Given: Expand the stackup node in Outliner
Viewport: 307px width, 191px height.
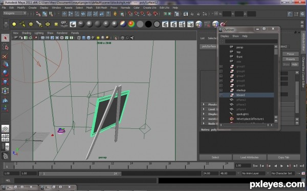Looking at the screenshot, I should coord(221,90).
